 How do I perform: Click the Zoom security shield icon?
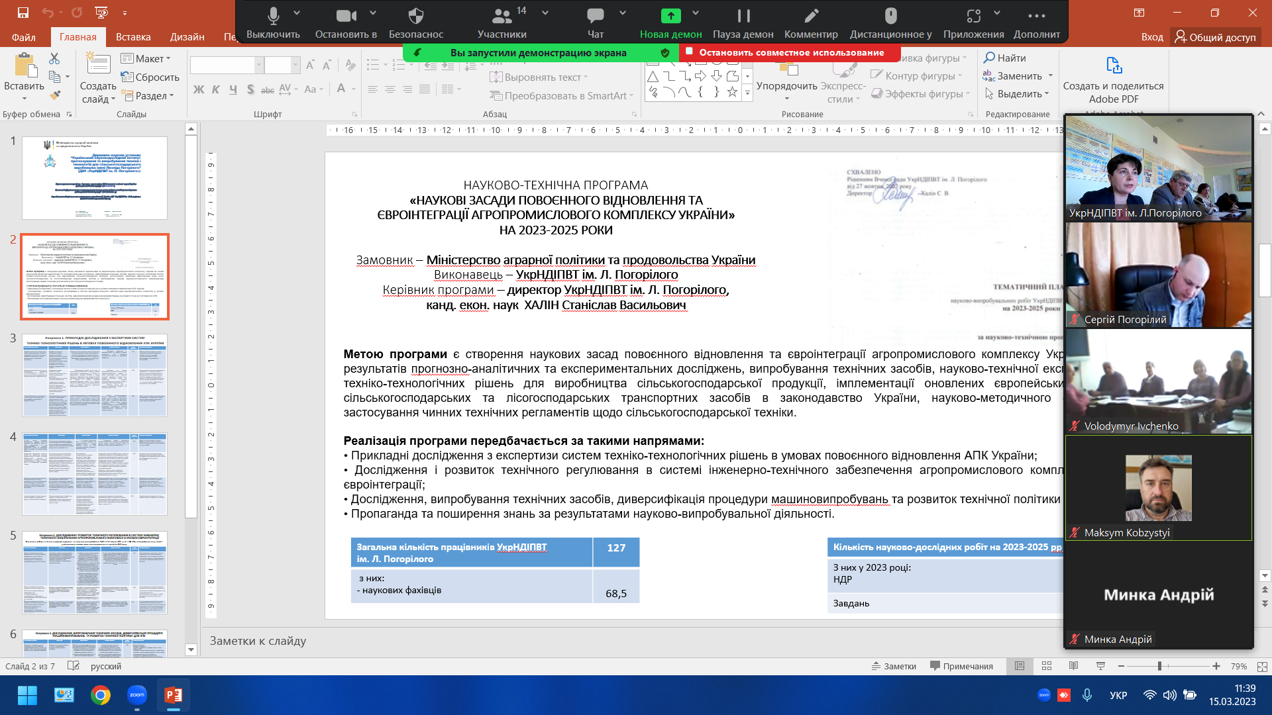415,16
